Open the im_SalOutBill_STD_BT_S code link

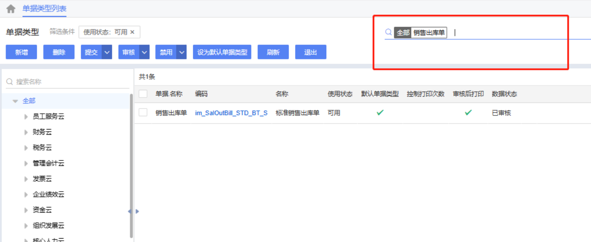(x=231, y=113)
